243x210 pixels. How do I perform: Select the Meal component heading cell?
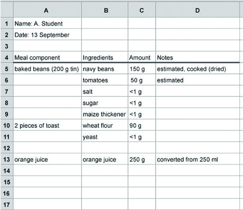pos(47,57)
